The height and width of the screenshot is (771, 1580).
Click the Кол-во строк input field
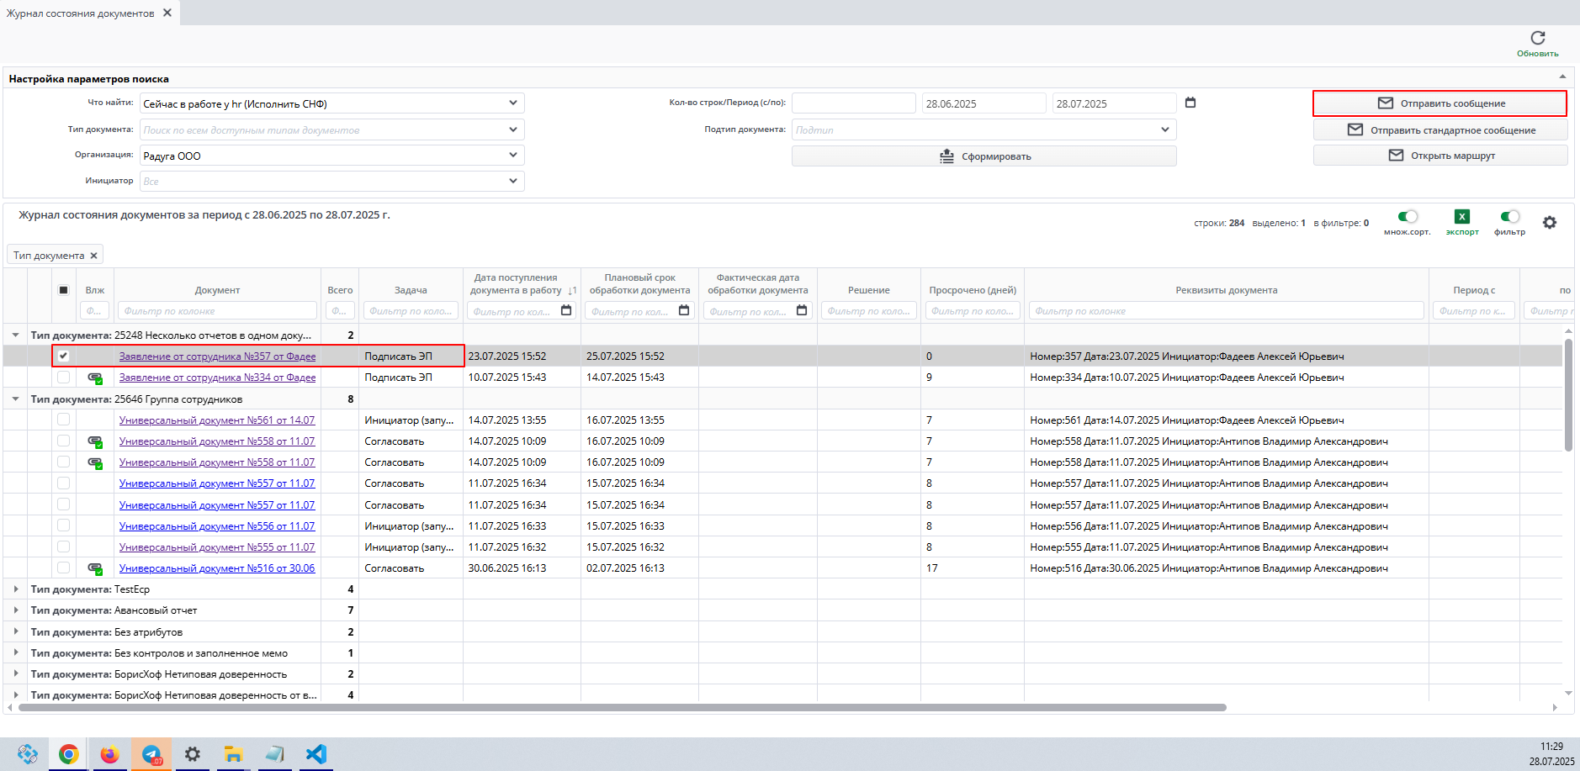click(853, 103)
